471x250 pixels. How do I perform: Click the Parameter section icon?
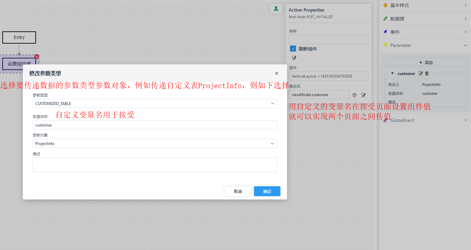(385, 45)
